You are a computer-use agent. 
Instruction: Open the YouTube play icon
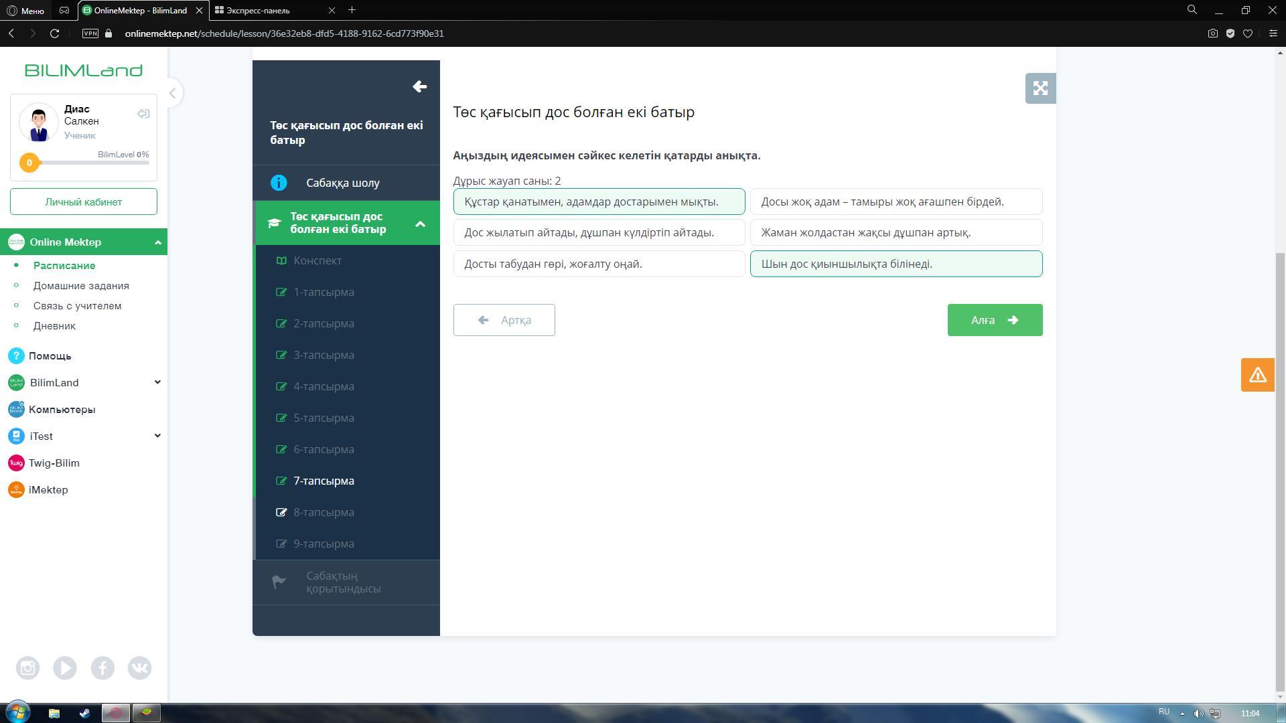click(x=65, y=668)
